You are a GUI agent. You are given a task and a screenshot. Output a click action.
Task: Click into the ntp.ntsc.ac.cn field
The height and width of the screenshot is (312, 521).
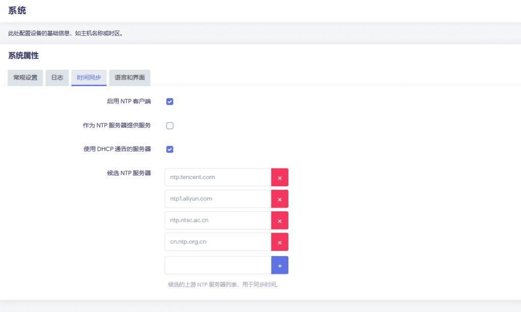coord(218,220)
